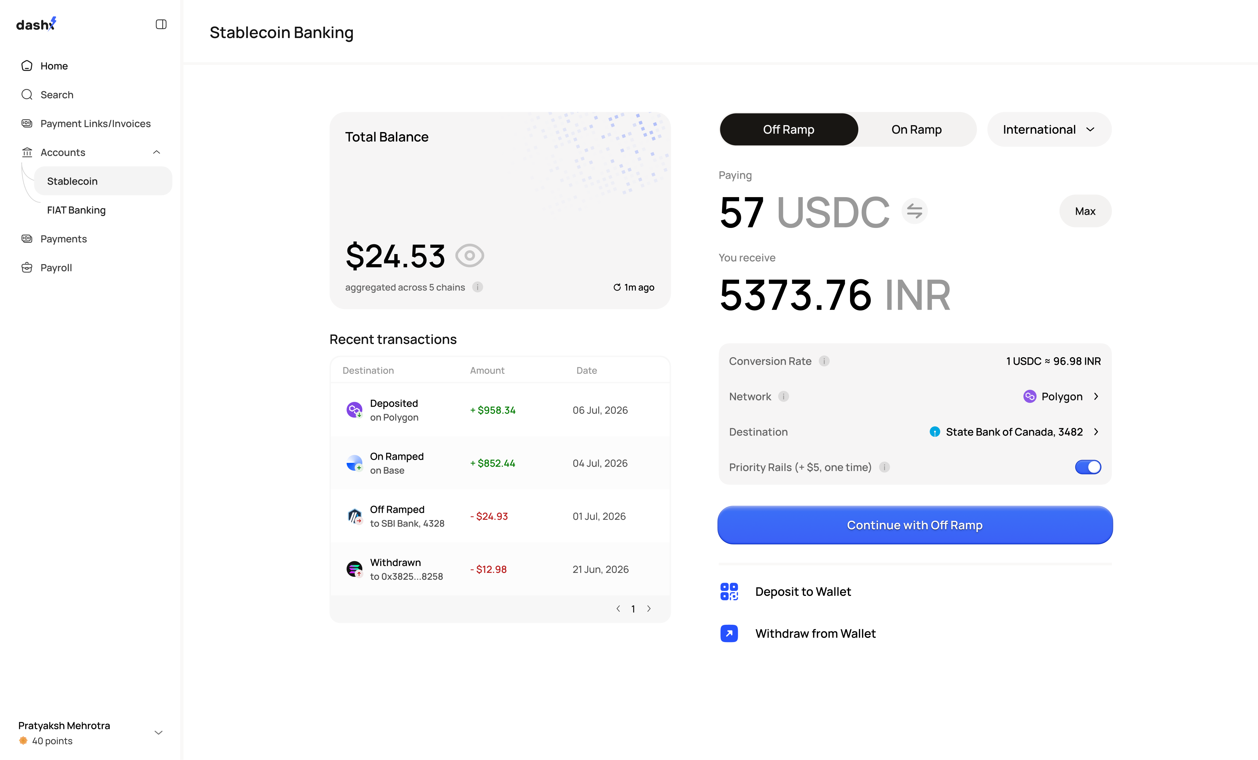Hide the total balance with the eye icon

(x=470, y=255)
